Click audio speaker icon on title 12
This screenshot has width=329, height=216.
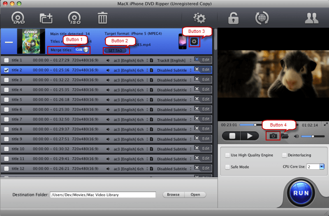[x=108, y=169]
